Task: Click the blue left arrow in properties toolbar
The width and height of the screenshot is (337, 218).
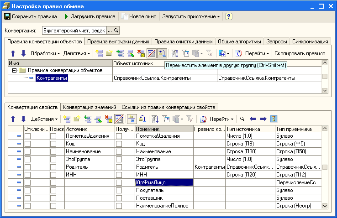Action: (x=253, y=119)
